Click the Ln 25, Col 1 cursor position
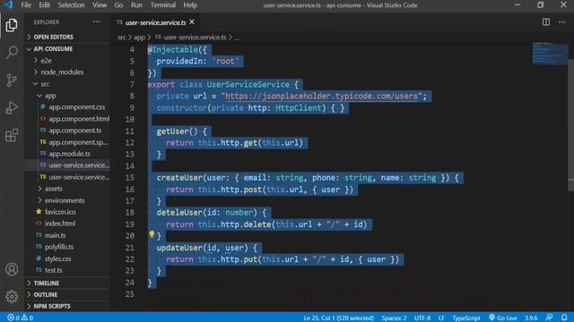This screenshot has width=574, height=322. pyautogui.click(x=339, y=318)
